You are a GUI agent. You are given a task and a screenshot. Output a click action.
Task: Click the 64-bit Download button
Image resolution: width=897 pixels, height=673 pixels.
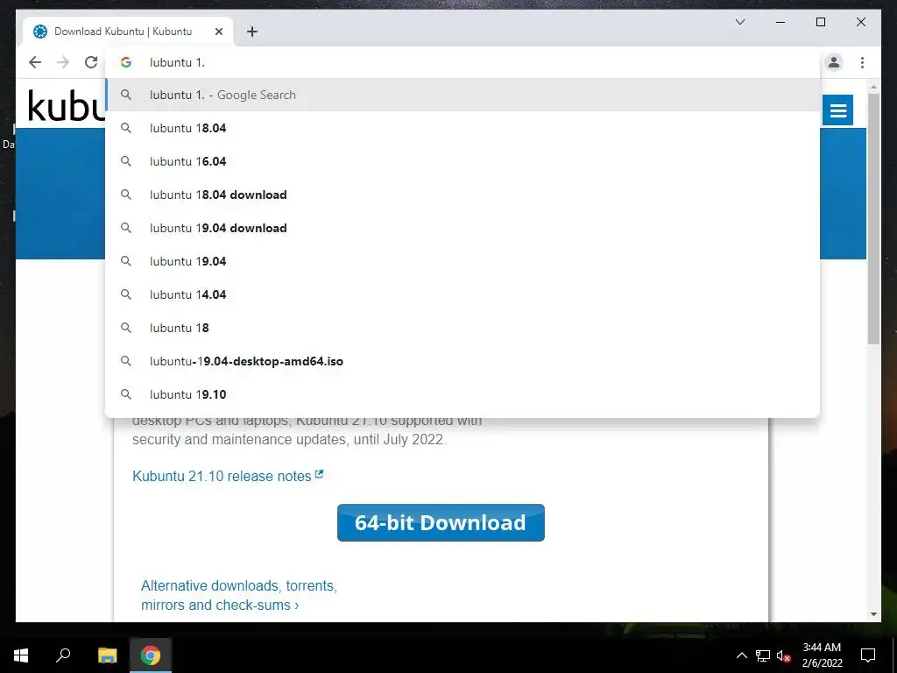point(441,522)
